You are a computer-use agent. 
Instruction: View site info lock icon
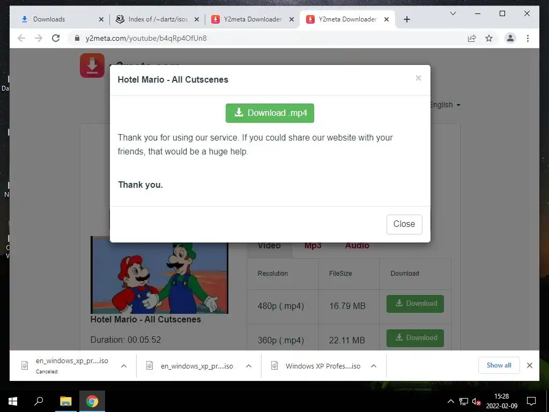click(77, 38)
